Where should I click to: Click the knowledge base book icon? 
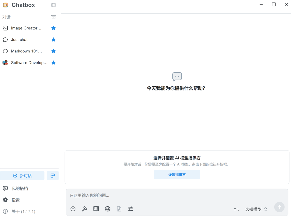[x=96, y=209]
